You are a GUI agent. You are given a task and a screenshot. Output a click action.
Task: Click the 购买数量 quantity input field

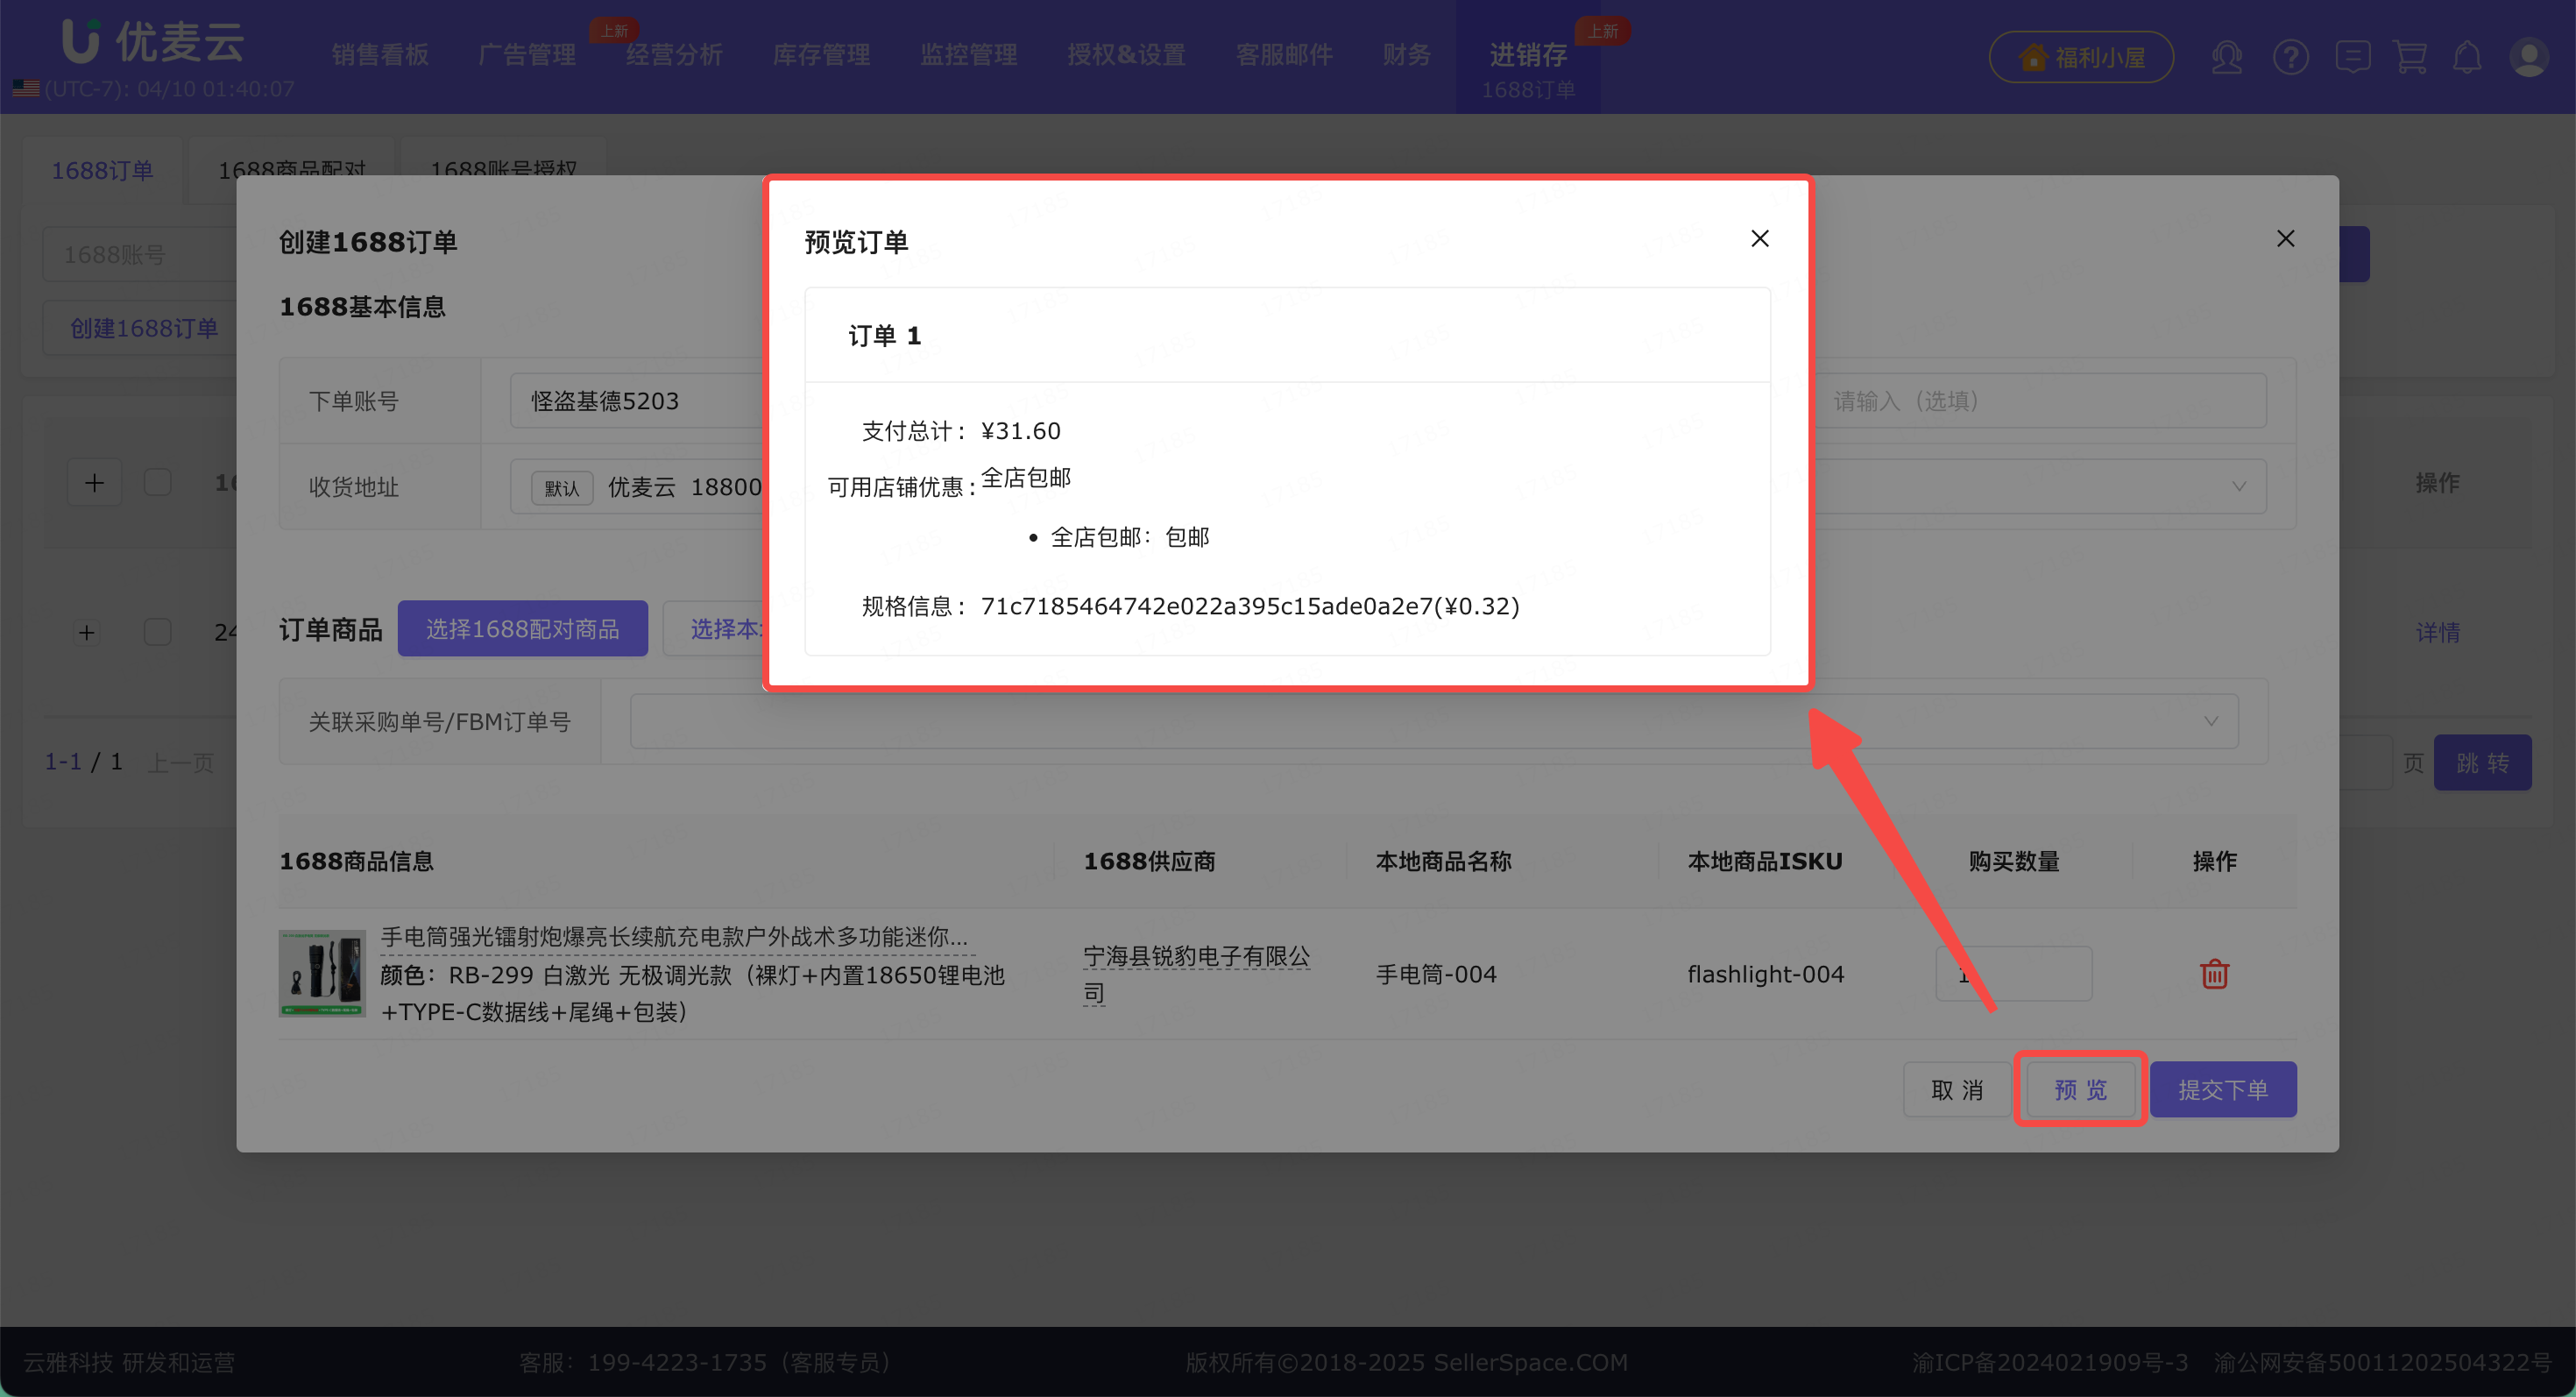point(2030,973)
